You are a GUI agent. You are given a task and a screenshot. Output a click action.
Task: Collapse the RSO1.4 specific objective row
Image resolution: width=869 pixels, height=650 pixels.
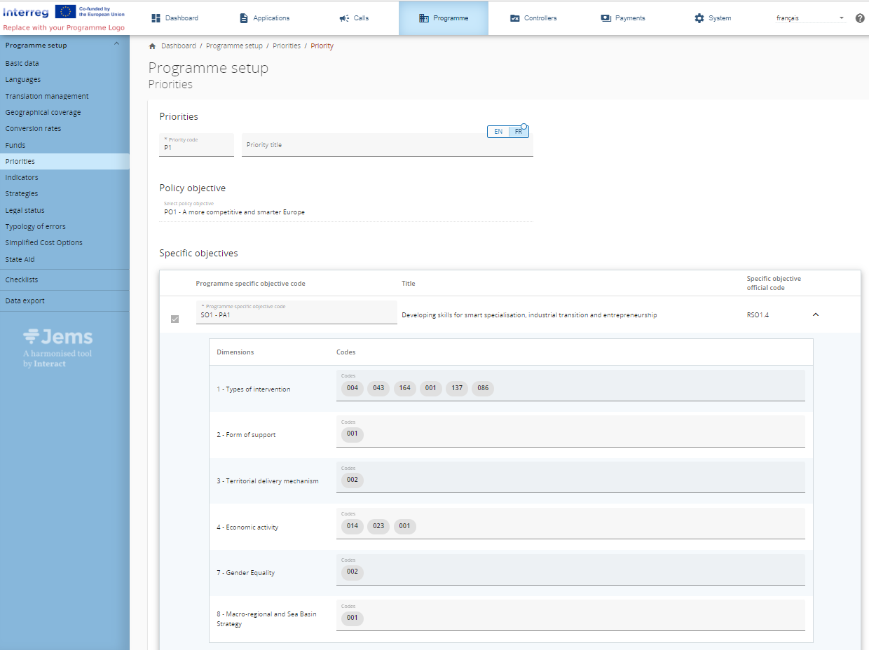pos(815,315)
